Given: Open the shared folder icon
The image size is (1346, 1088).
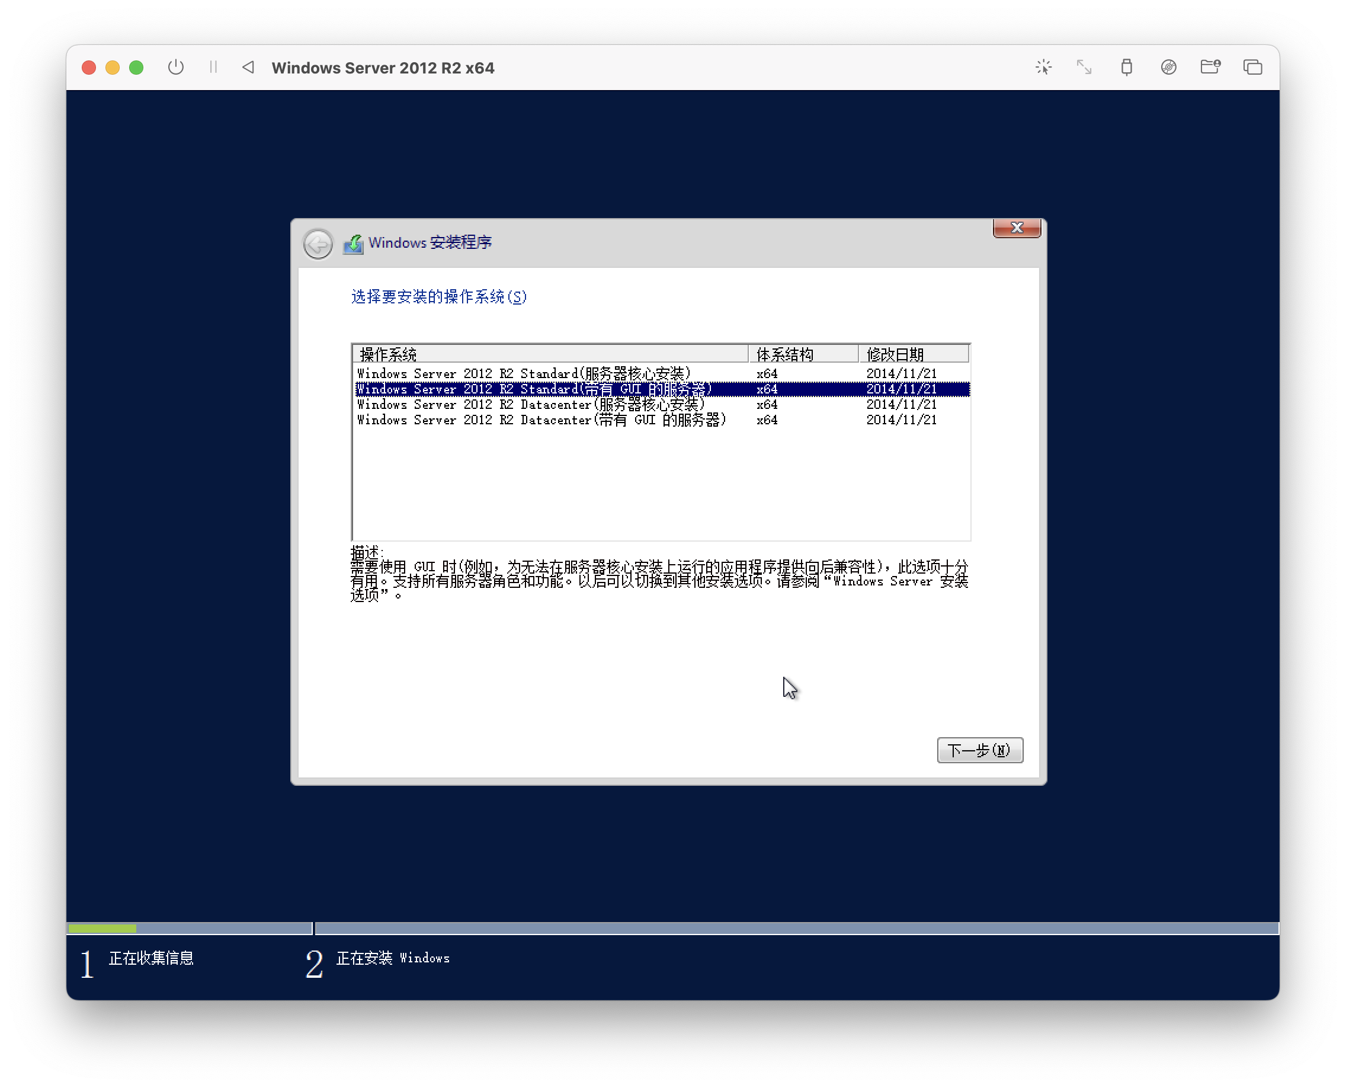Looking at the screenshot, I should click(1210, 67).
